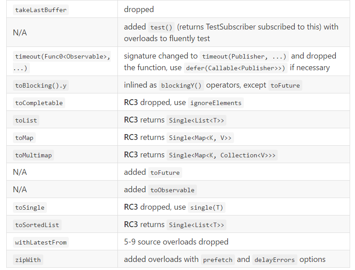The height and width of the screenshot is (270, 355).
Task: Select the timeout(Publisher, ...) signature code
Action: (244, 56)
